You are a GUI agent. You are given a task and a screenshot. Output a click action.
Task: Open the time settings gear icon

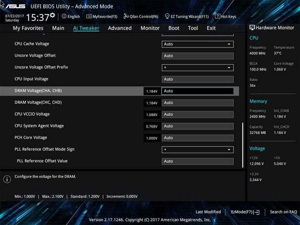coord(52,15)
